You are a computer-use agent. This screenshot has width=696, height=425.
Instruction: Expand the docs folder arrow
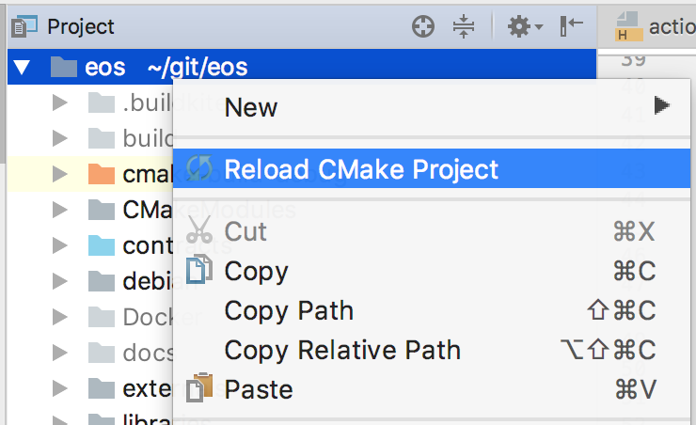(59, 353)
